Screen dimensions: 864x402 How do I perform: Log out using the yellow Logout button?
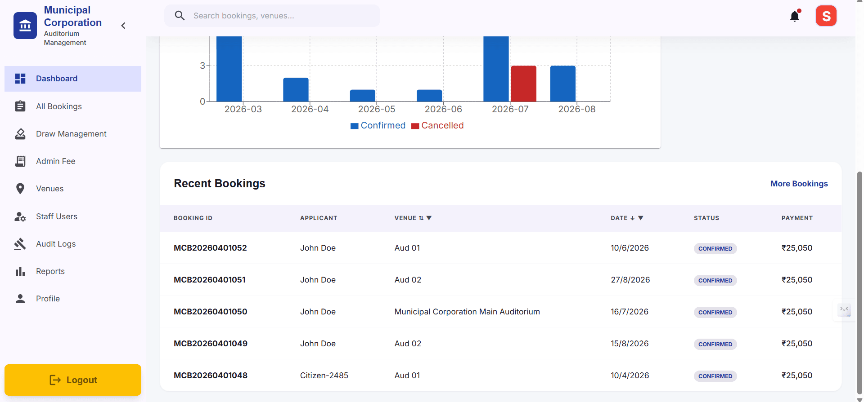(73, 380)
